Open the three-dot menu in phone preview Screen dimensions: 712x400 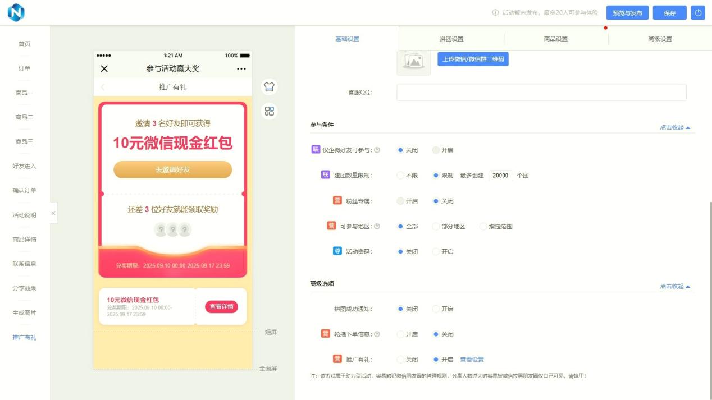coord(241,69)
